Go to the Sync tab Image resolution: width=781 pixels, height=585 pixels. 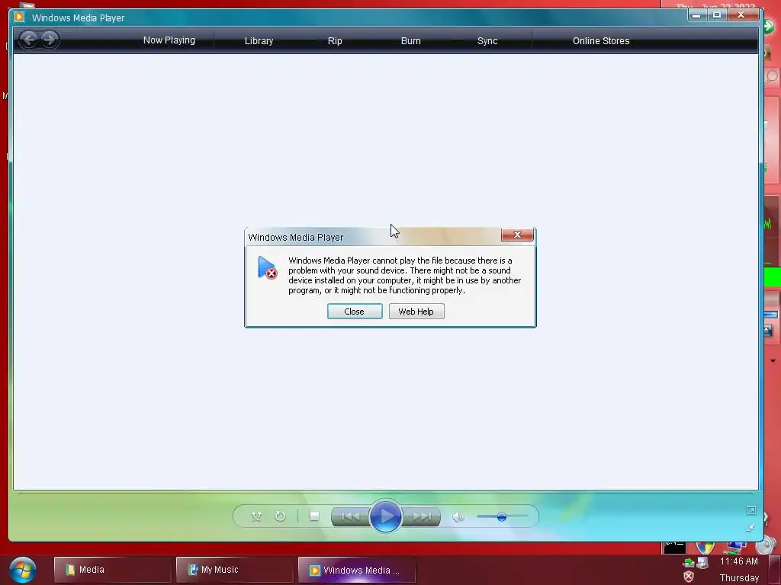487,41
